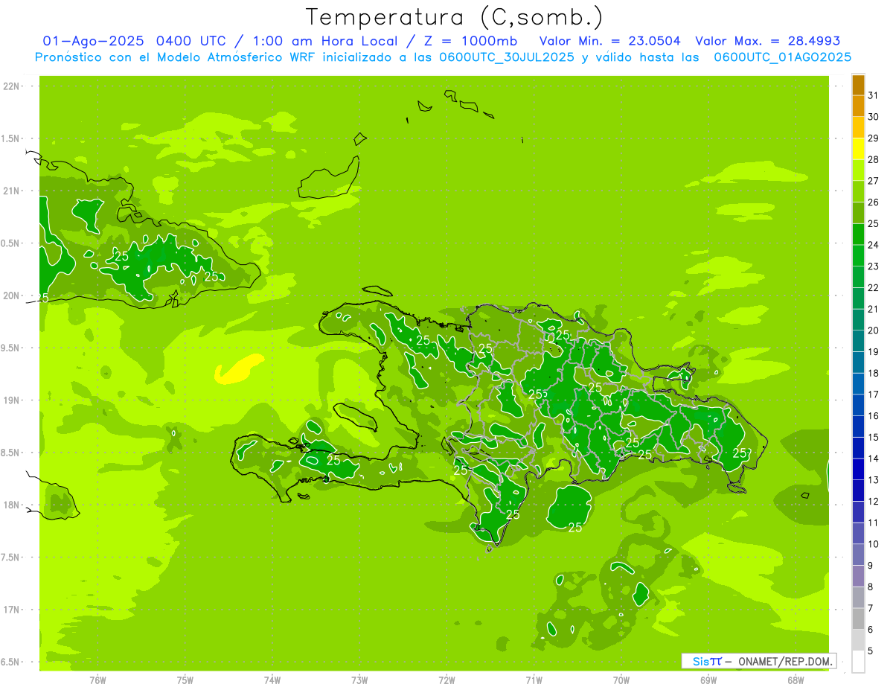Click the 17N latitude label
This screenshot has width=893, height=690.
tap(12, 610)
